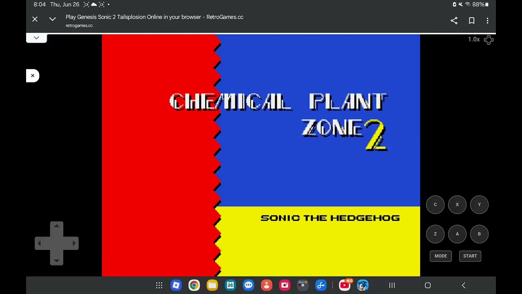The image size is (522, 294).
Task: Open Roblox from the taskbar
Action: (176, 285)
